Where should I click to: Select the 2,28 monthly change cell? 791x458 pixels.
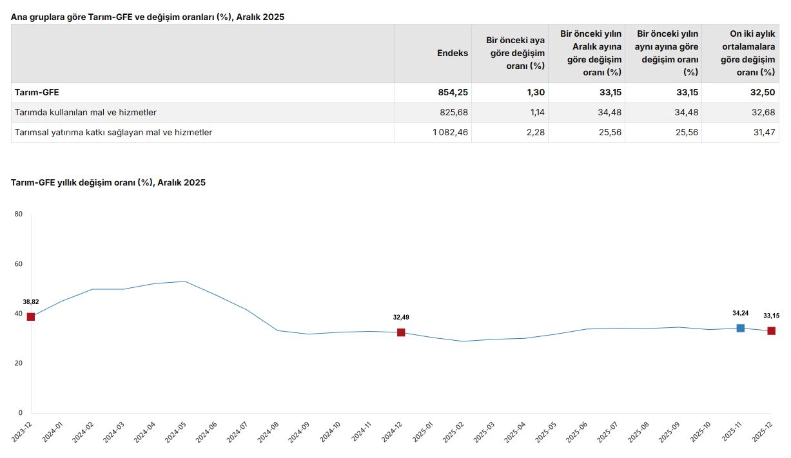pos(536,133)
